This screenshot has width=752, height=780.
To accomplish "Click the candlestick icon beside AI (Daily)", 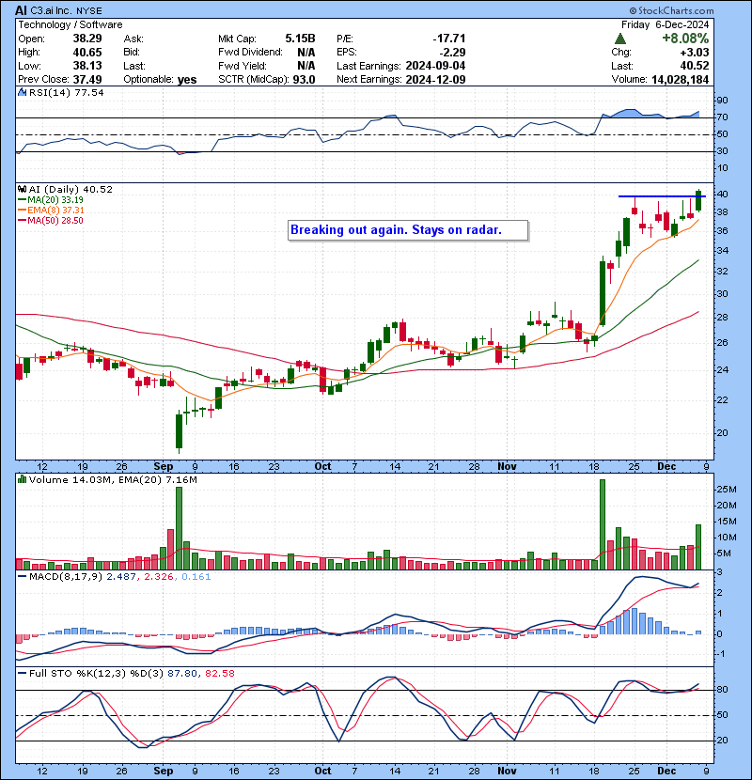I will 22,189.
